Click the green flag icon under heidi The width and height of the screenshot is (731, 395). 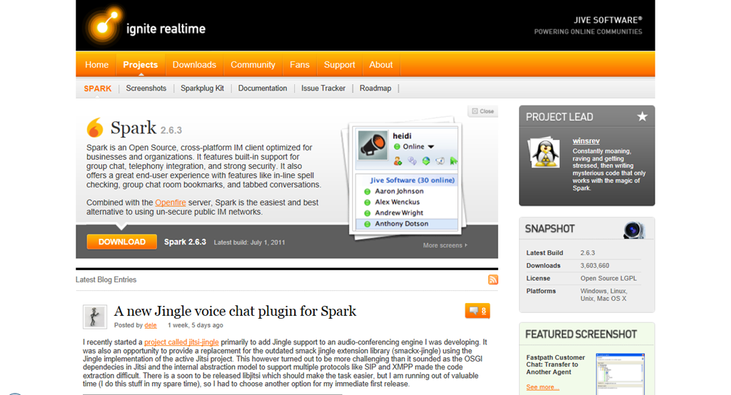point(453,161)
